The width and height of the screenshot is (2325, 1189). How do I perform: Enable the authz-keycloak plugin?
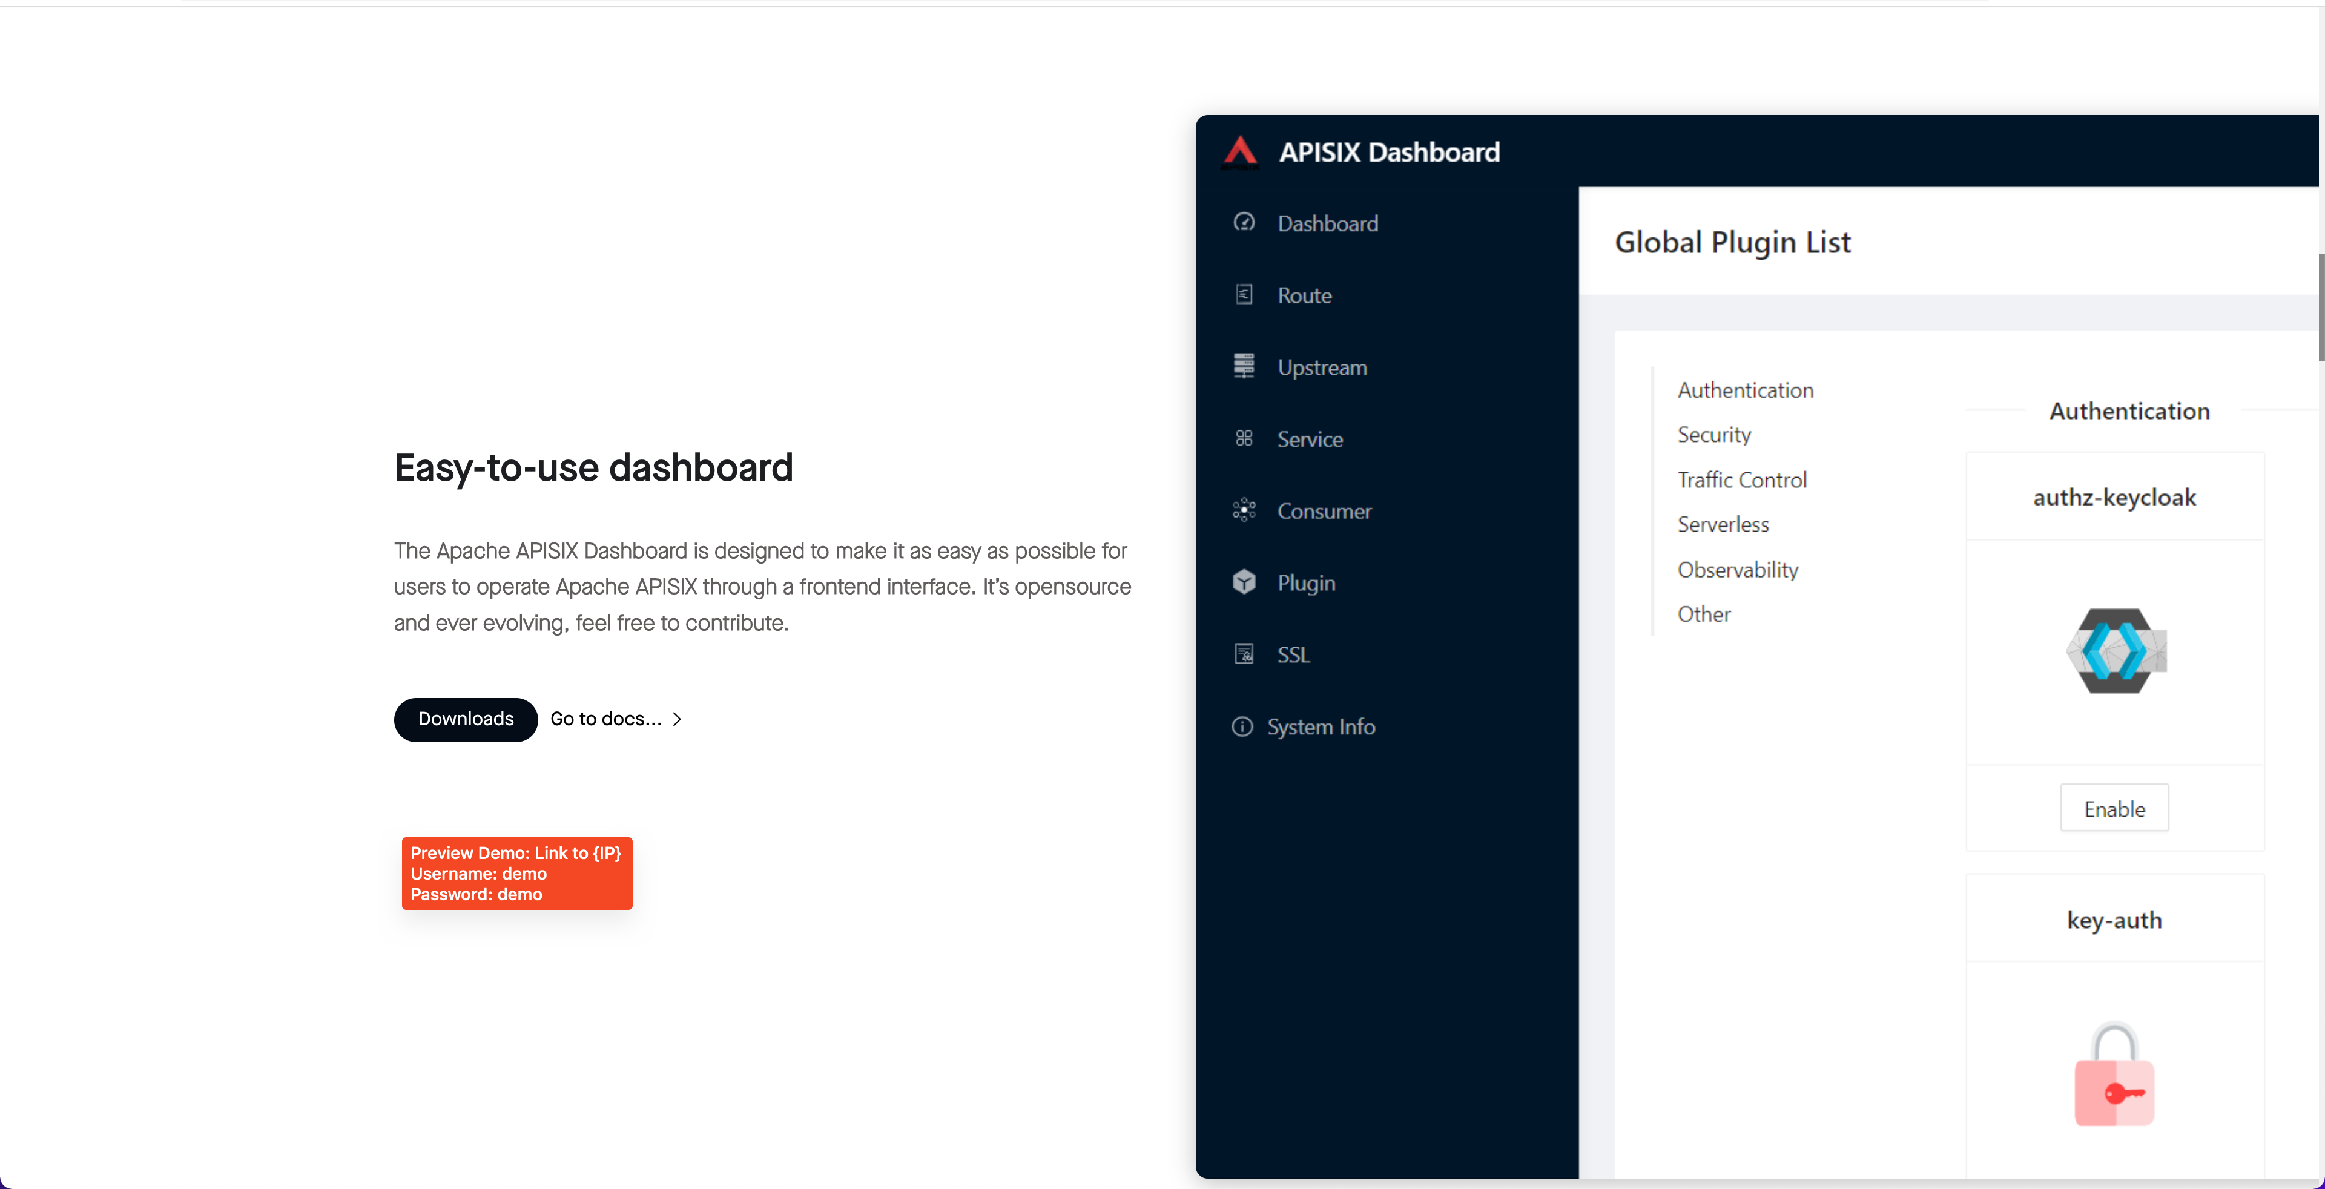pos(2114,808)
